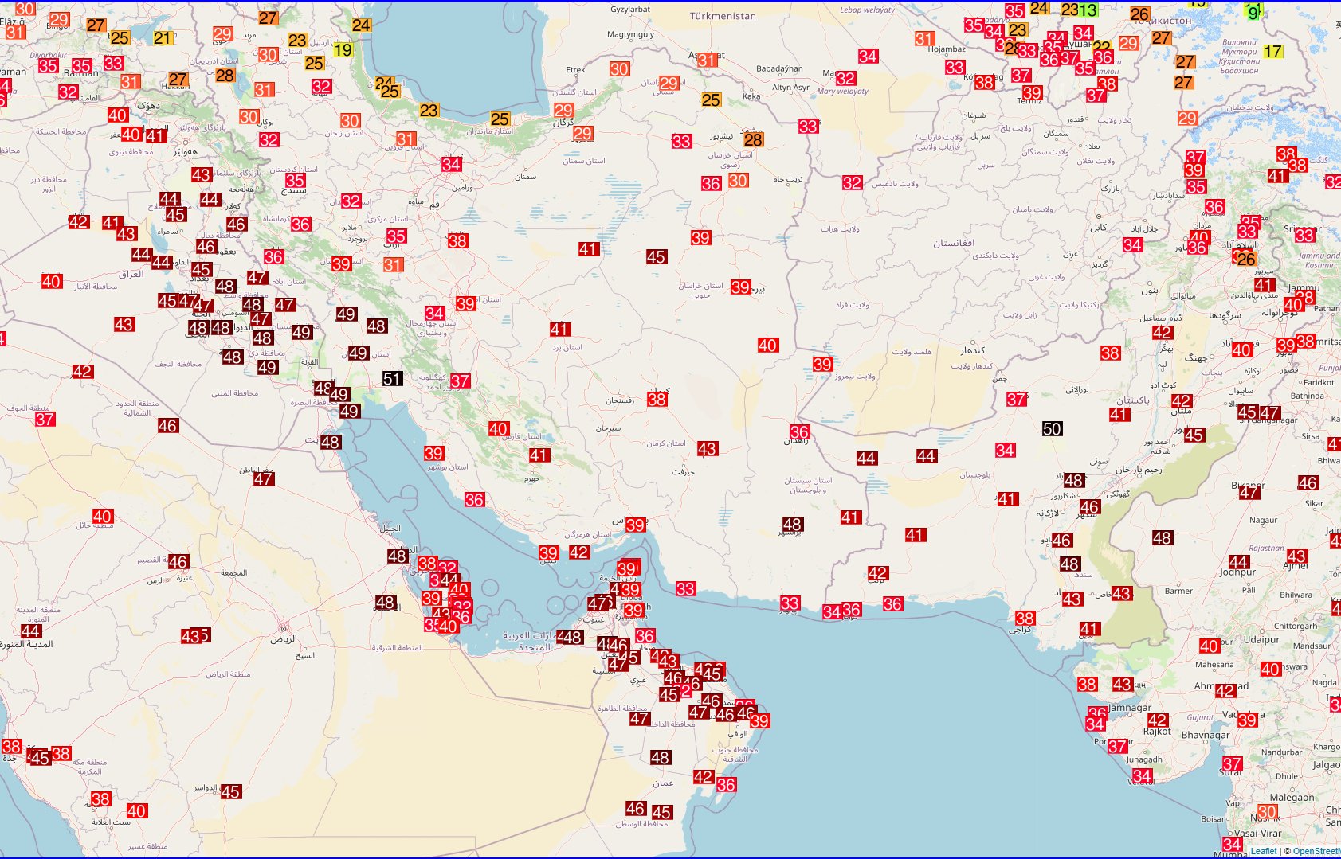Click the 36 marker at Zahedan
Image resolution: width=1341 pixels, height=859 pixels.
799,432
